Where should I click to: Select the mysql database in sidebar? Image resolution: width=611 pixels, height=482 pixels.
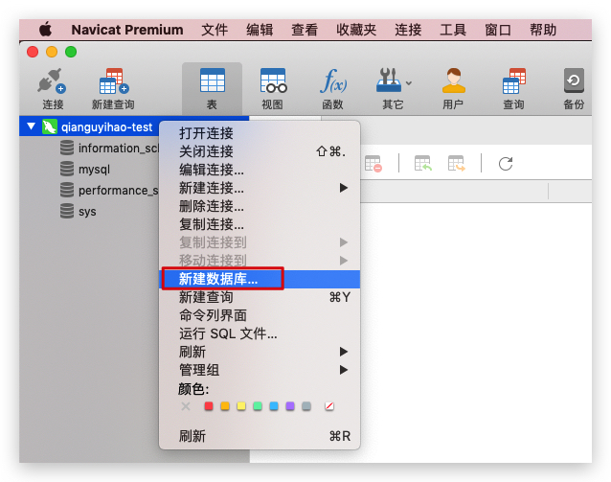[x=94, y=169]
